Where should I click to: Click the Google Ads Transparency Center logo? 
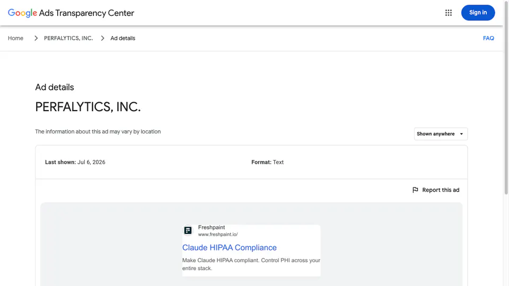(71, 13)
